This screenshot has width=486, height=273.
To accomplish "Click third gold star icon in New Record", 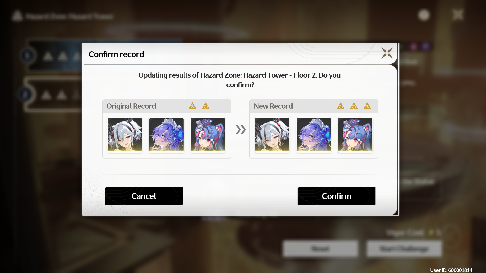I will pyautogui.click(x=367, y=106).
